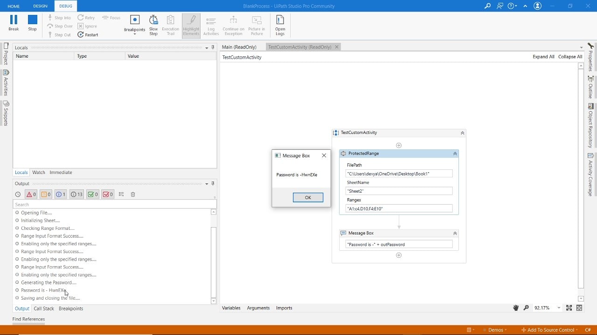Click OK in the Message Box
This screenshot has height=335, width=597.
pos(308,197)
